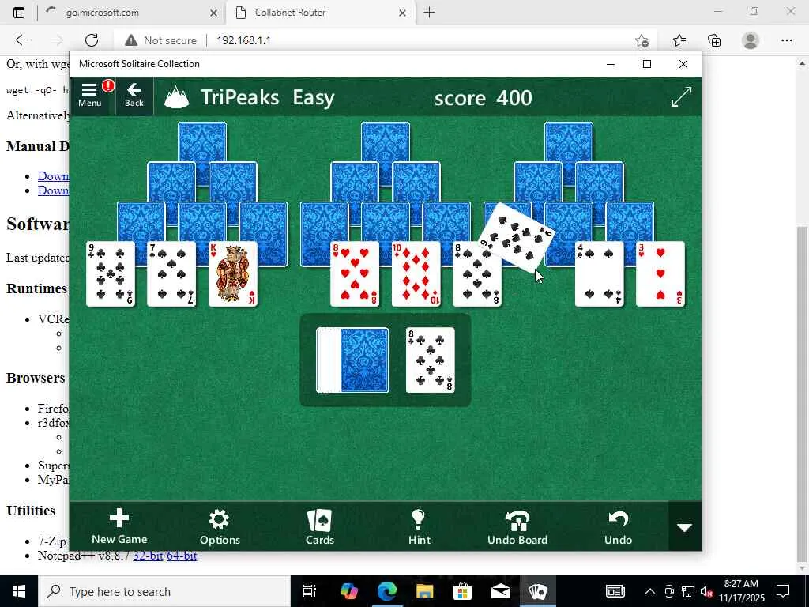
Task: Collapse the bottom toolbar with down arrow
Action: 685,527
